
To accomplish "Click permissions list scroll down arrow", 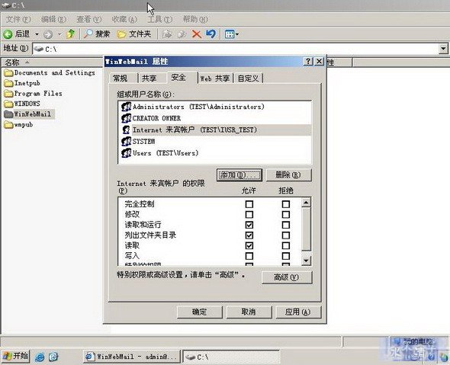I will (306, 261).
